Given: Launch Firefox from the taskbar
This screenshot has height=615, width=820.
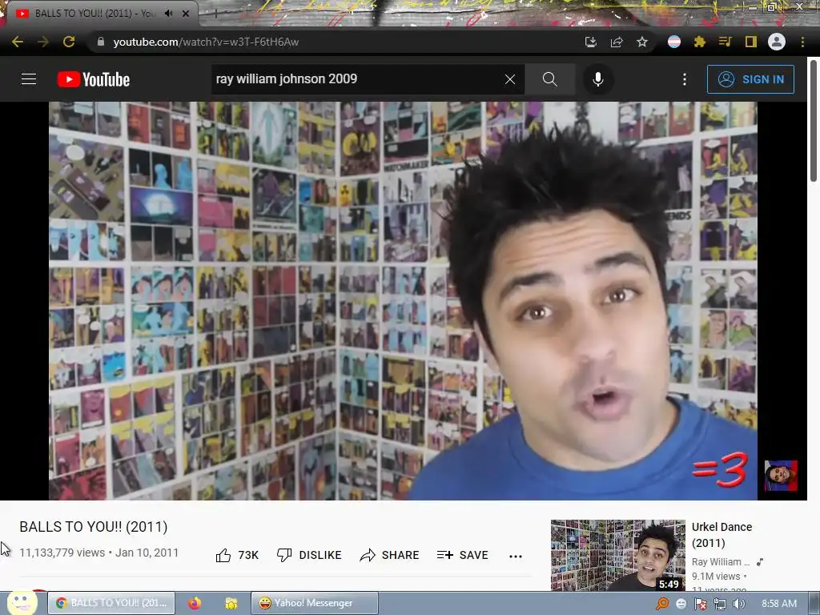Looking at the screenshot, I should click(x=195, y=603).
